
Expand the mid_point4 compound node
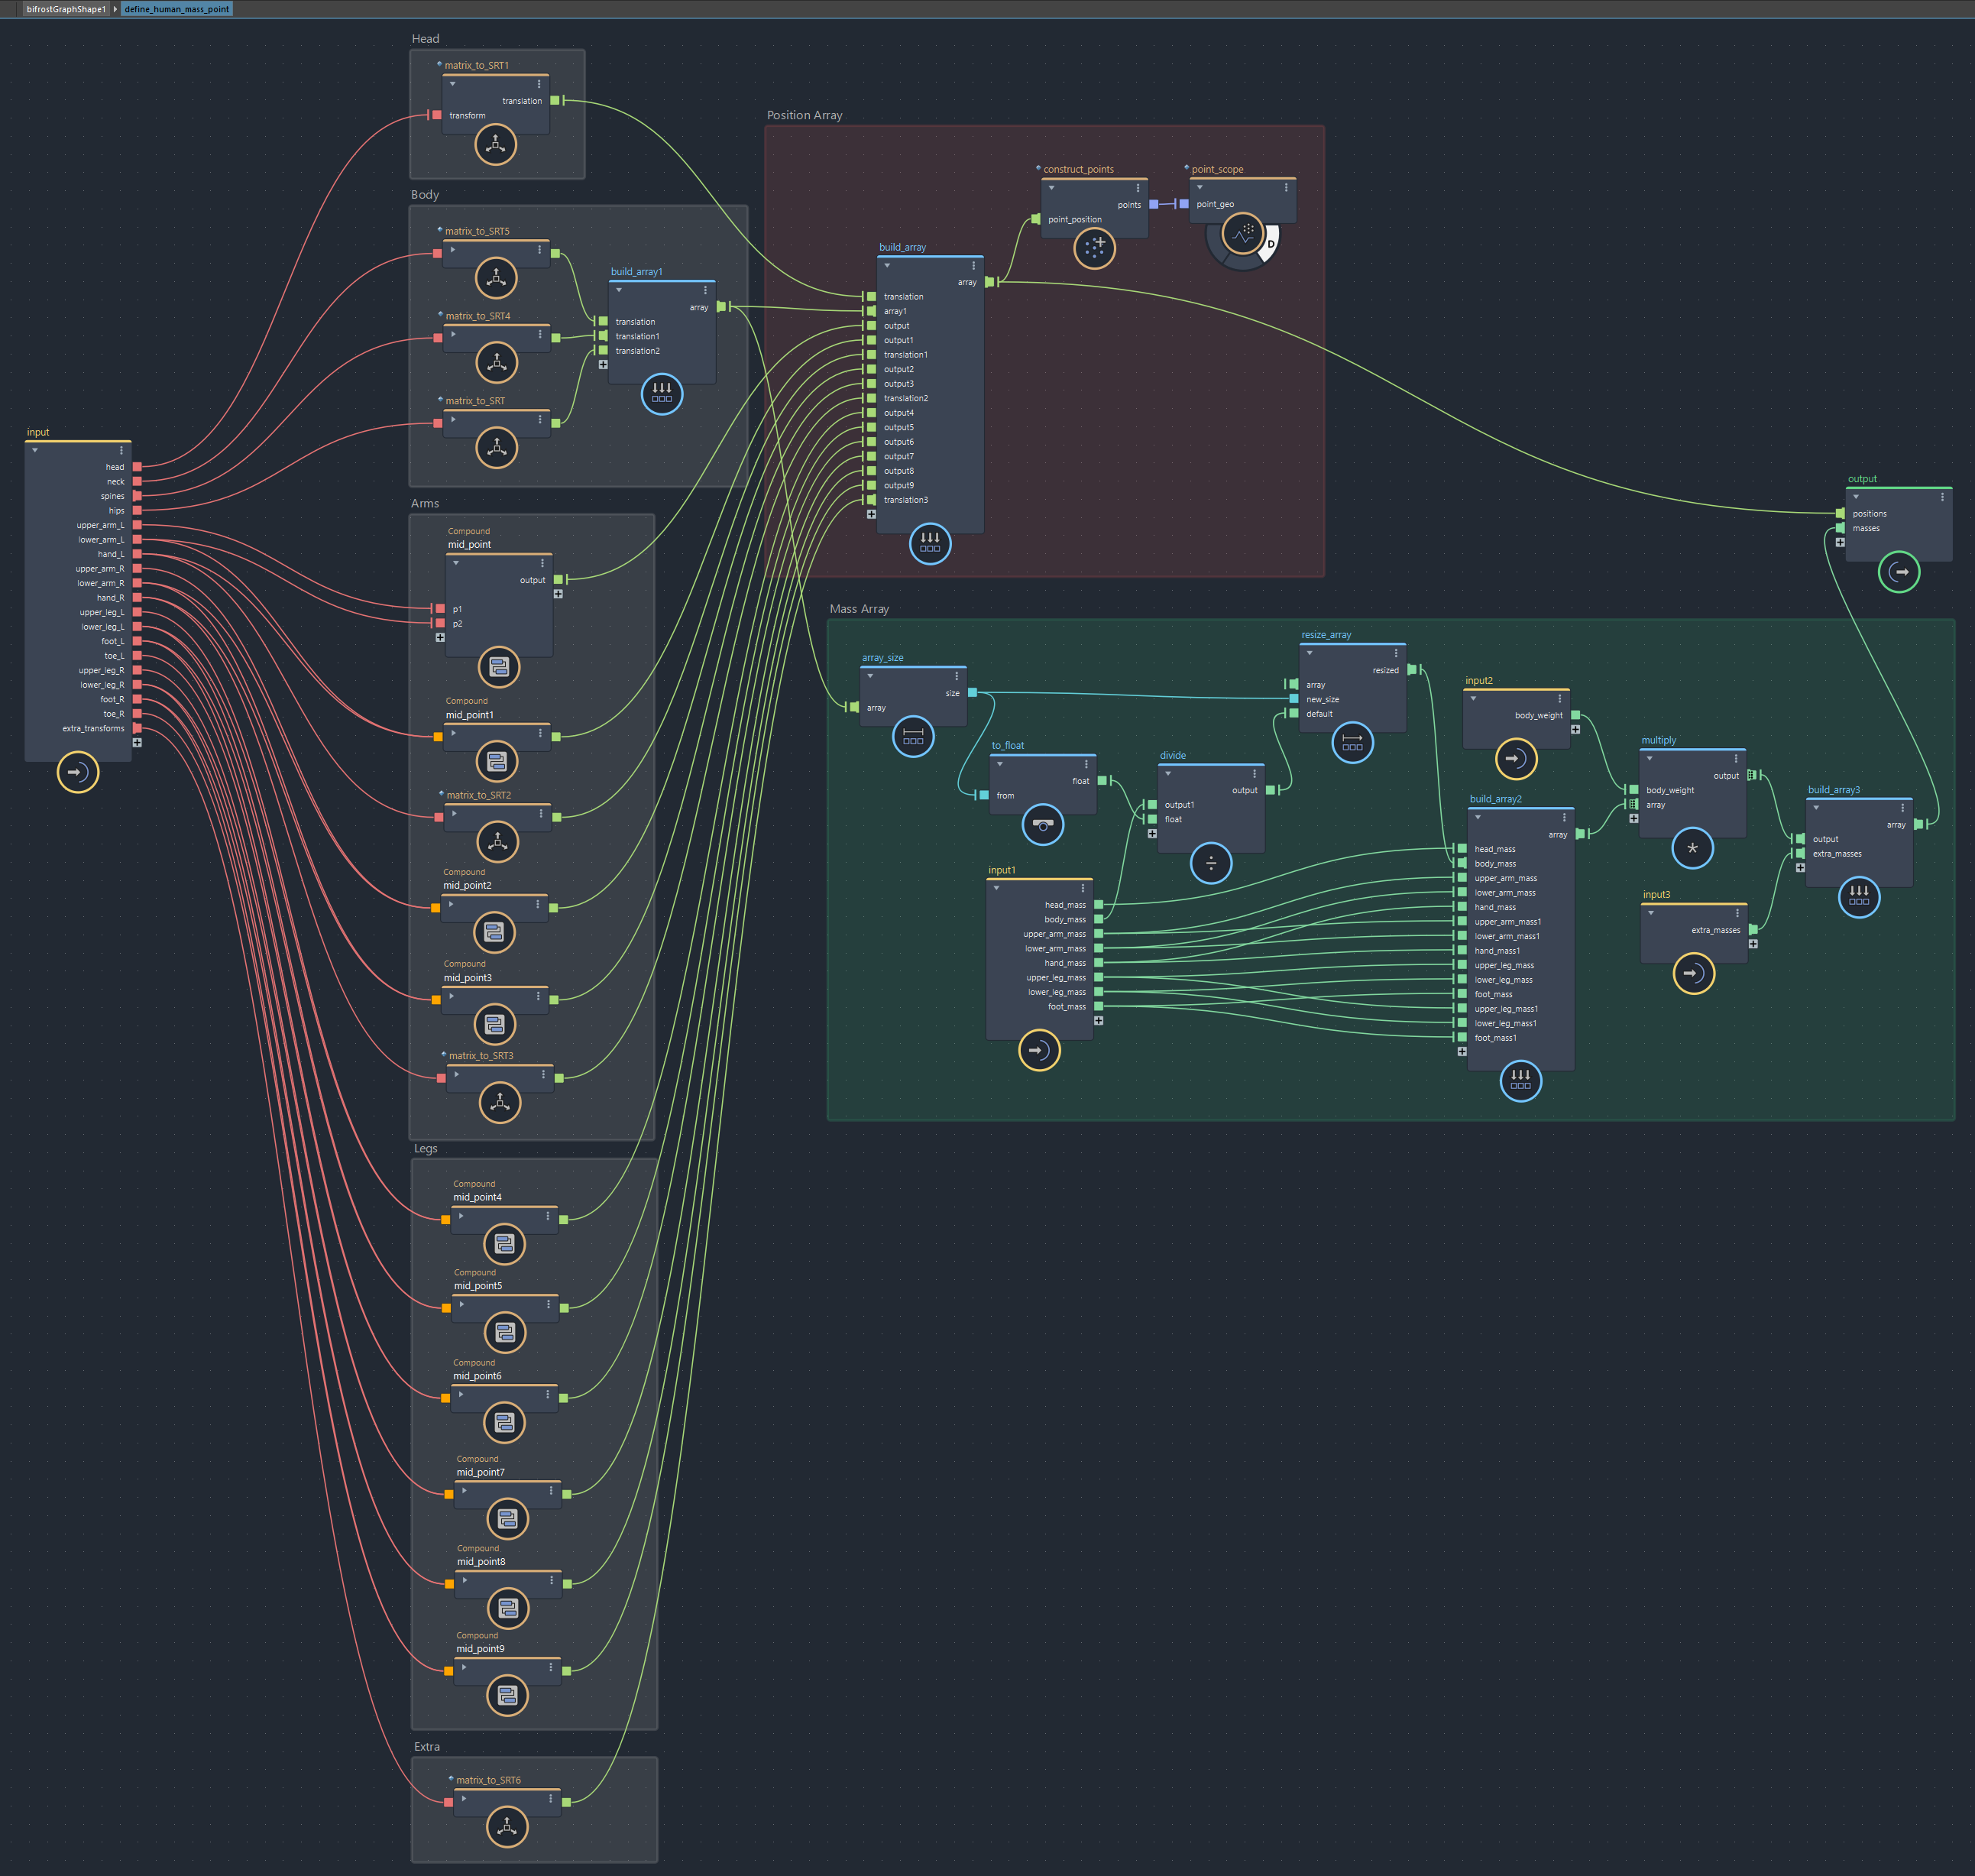click(461, 1216)
